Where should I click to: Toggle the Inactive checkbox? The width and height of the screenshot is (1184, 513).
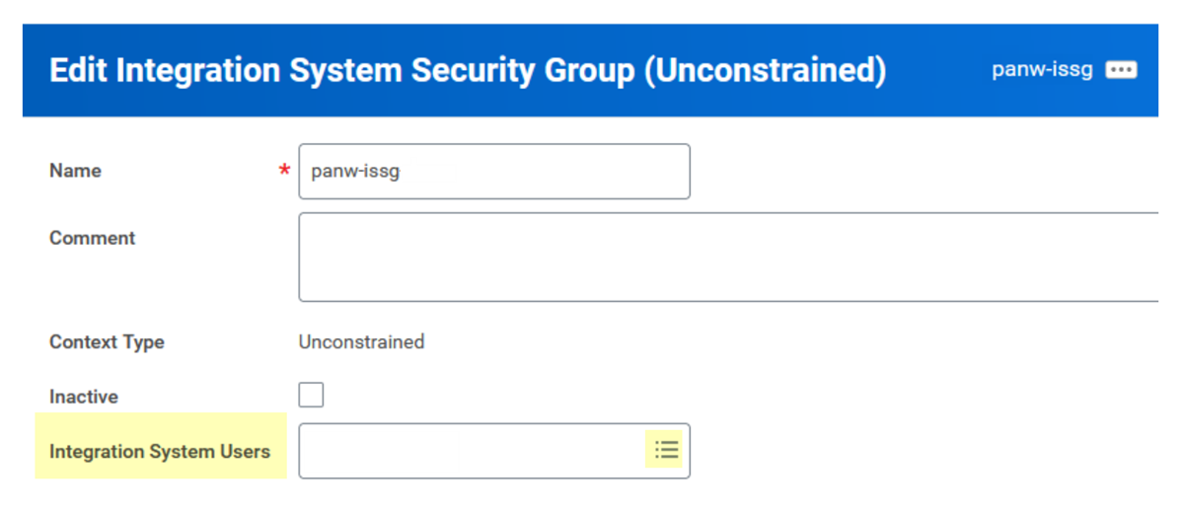tap(311, 396)
